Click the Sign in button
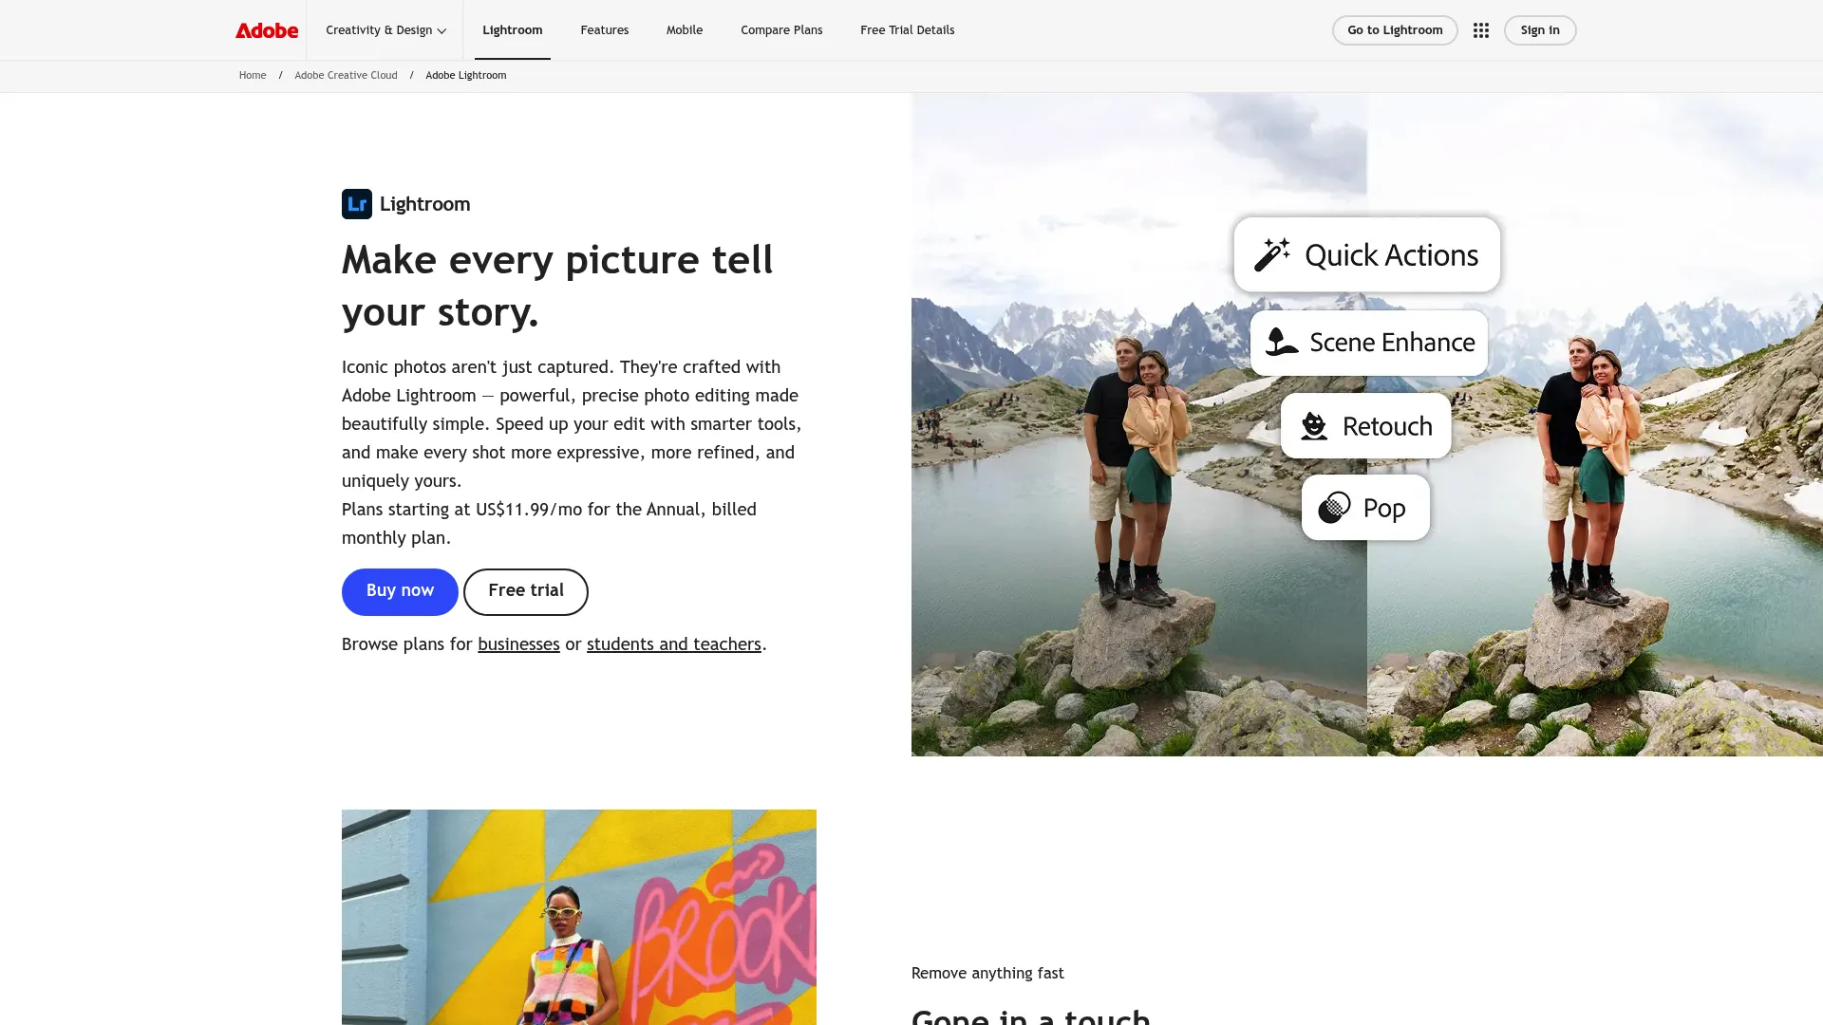 click(1540, 30)
